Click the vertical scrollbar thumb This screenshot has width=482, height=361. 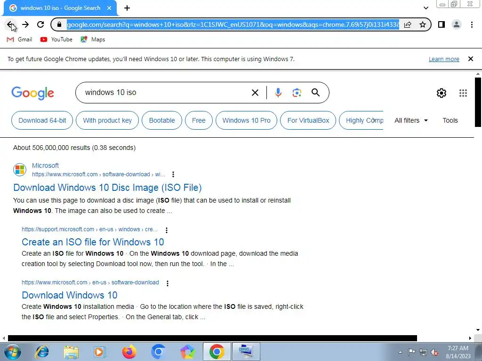(478, 102)
